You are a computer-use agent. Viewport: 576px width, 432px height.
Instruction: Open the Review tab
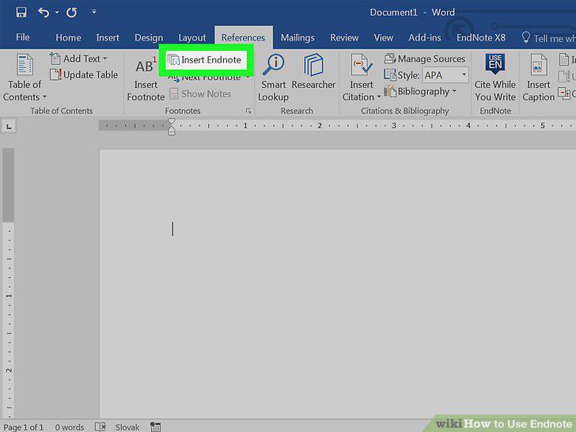[344, 37]
